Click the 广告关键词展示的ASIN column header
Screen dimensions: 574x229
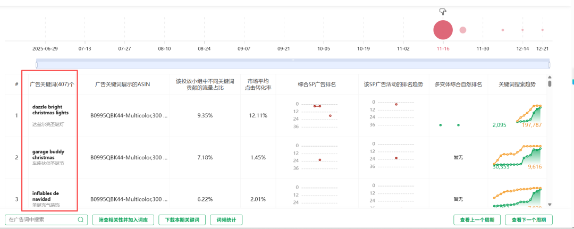[x=122, y=84]
